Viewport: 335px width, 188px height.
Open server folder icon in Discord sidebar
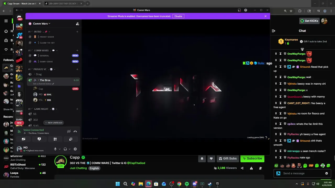pyautogui.click(x=19, y=86)
